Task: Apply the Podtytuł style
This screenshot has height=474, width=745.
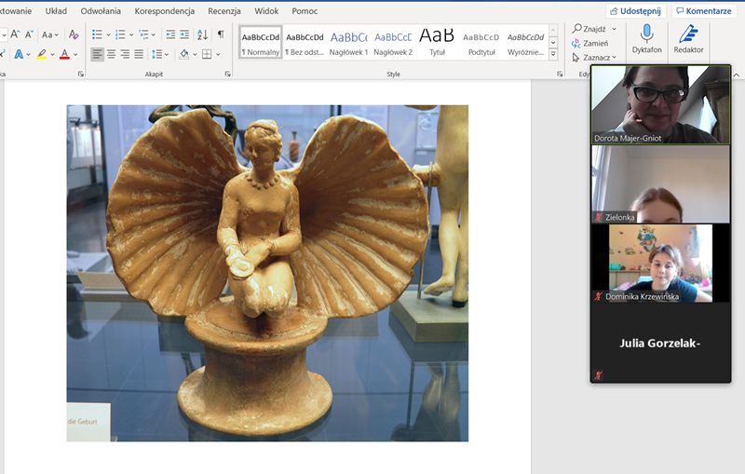Action: click(481, 43)
